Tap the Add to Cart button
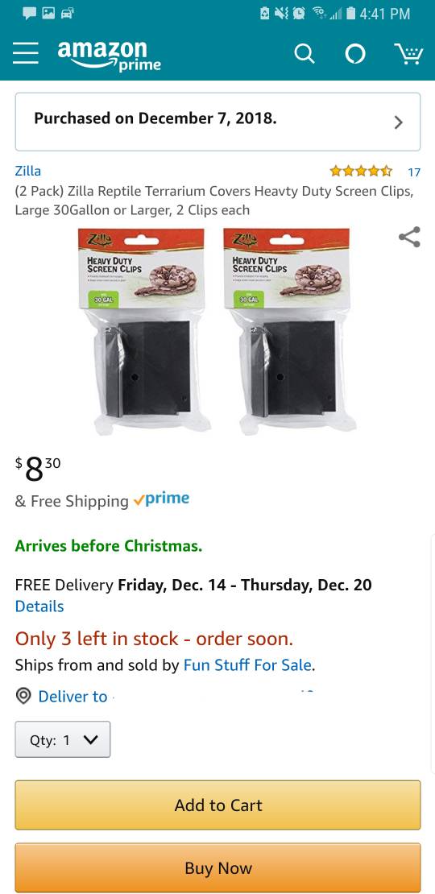Image resolution: width=435 pixels, height=894 pixels. [x=217, y=805]
